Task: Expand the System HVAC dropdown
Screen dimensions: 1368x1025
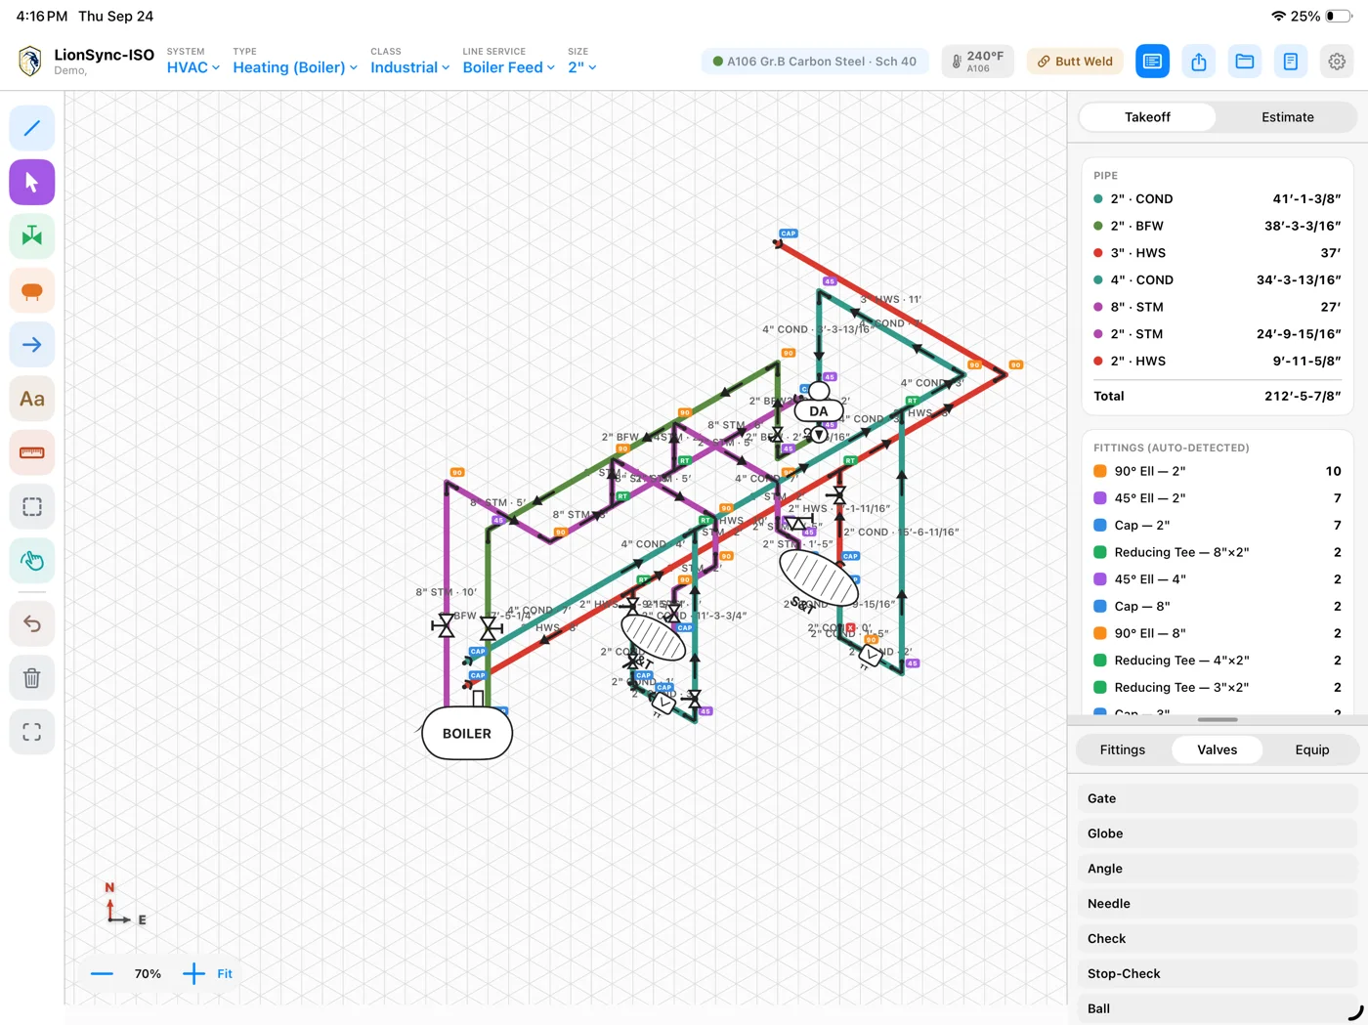Action: (193, 67)
